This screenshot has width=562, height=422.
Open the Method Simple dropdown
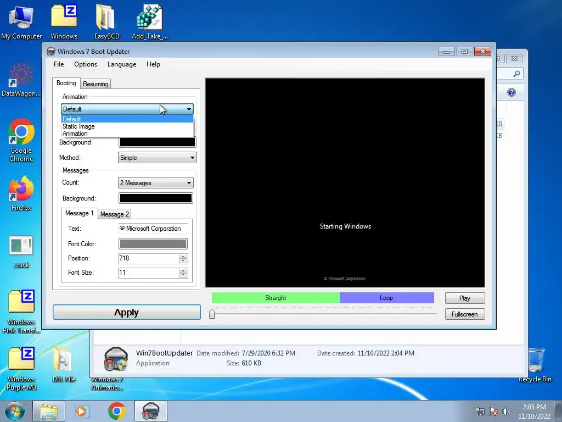click(x=158, y=158)
